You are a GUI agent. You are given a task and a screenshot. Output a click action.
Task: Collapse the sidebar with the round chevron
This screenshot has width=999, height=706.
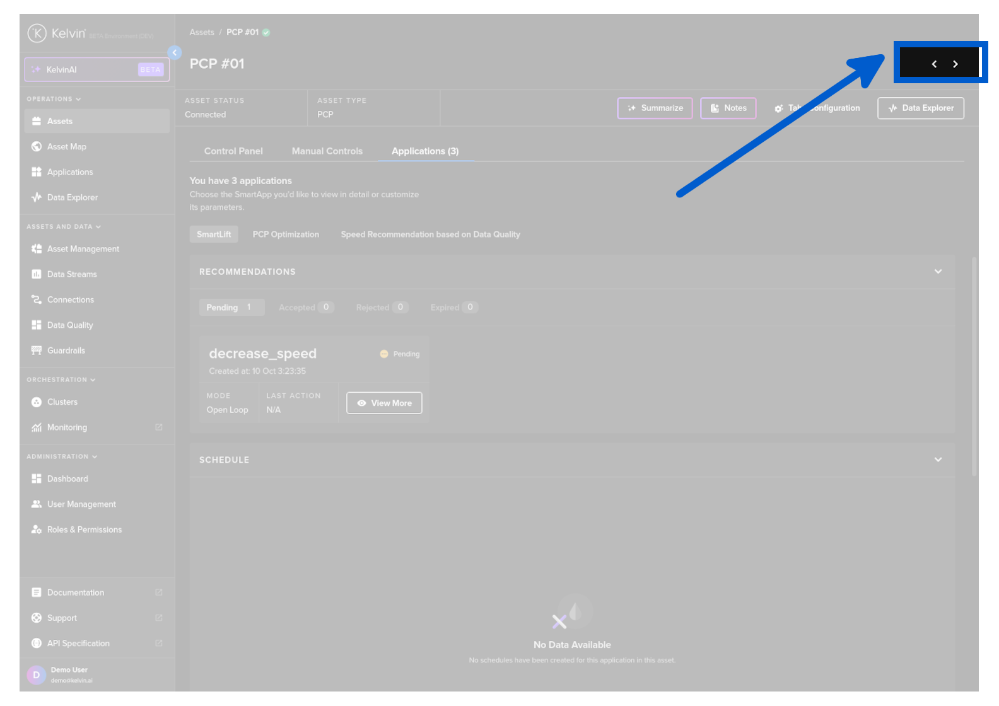tap(175, 52)
